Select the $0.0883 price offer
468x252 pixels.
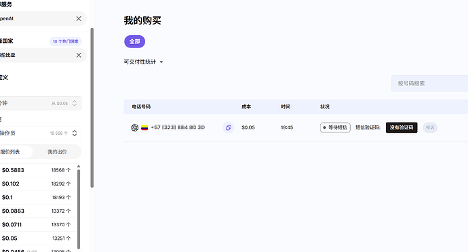point(37,211)
